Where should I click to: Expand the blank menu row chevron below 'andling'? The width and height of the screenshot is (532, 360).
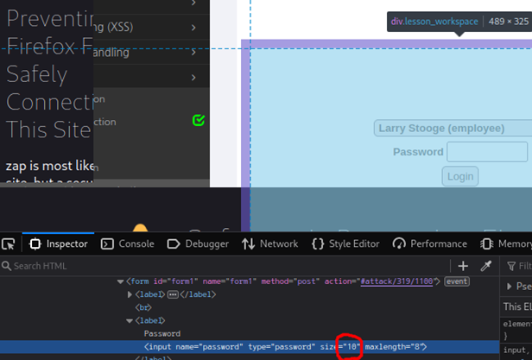[x=193, y=78]
